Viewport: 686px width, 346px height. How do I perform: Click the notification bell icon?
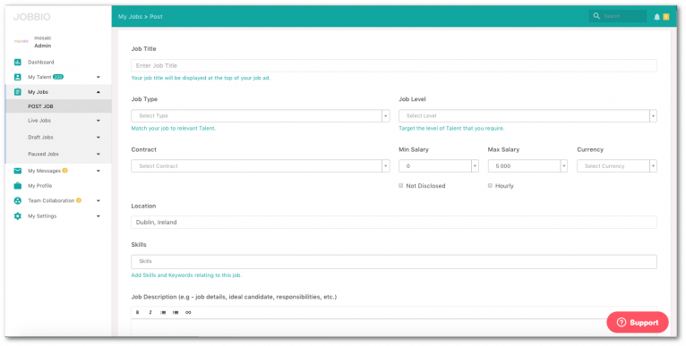coord(656,17)
